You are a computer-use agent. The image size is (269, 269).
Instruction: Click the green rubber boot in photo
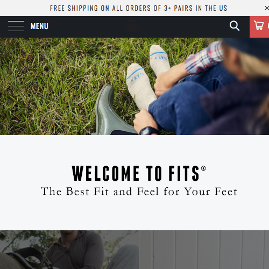pos(112,111)
